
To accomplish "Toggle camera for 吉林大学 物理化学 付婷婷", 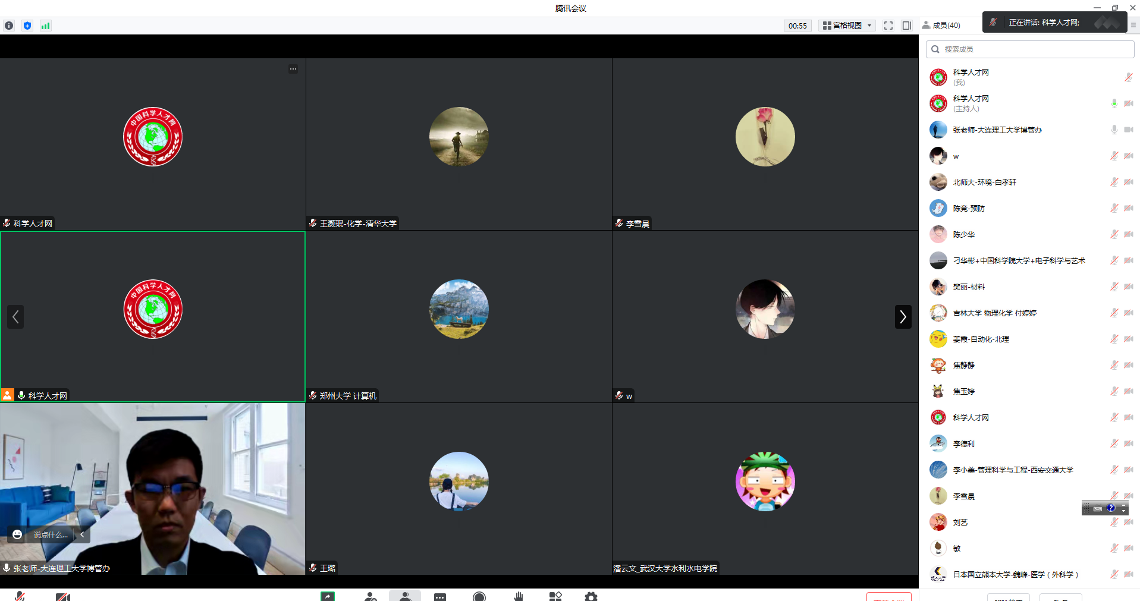I will [1129, 313].
